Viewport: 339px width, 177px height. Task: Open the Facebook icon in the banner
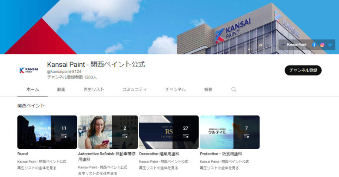[314, 45]
